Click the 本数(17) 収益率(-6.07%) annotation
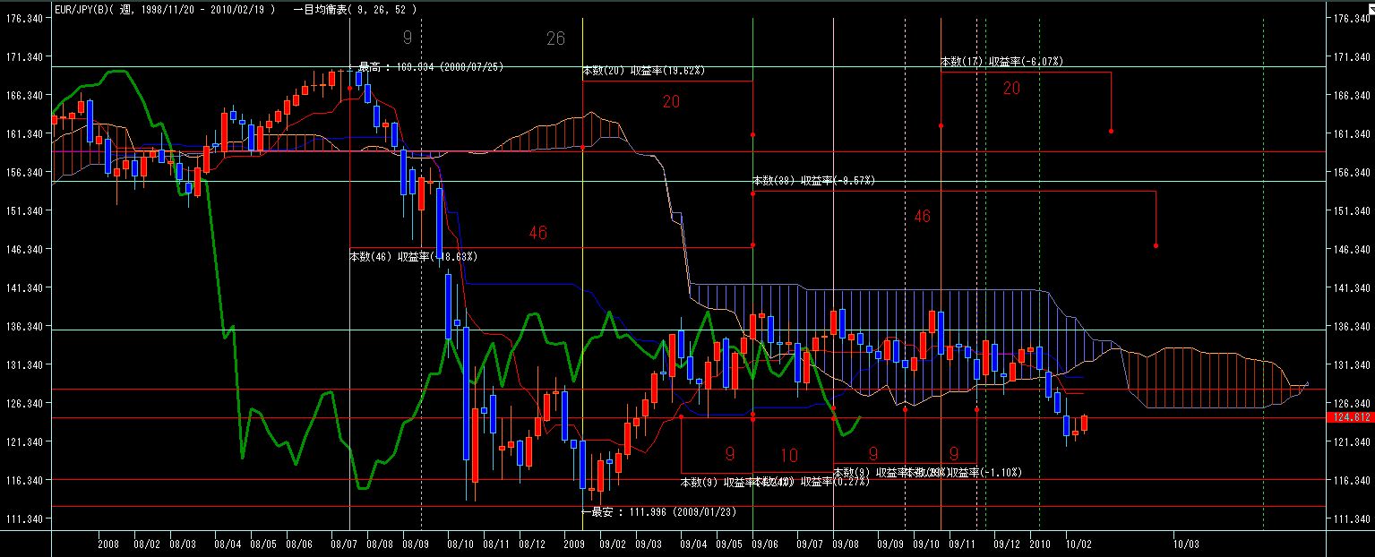This screenshot has width=1375, height=557. click(1001, 61)
